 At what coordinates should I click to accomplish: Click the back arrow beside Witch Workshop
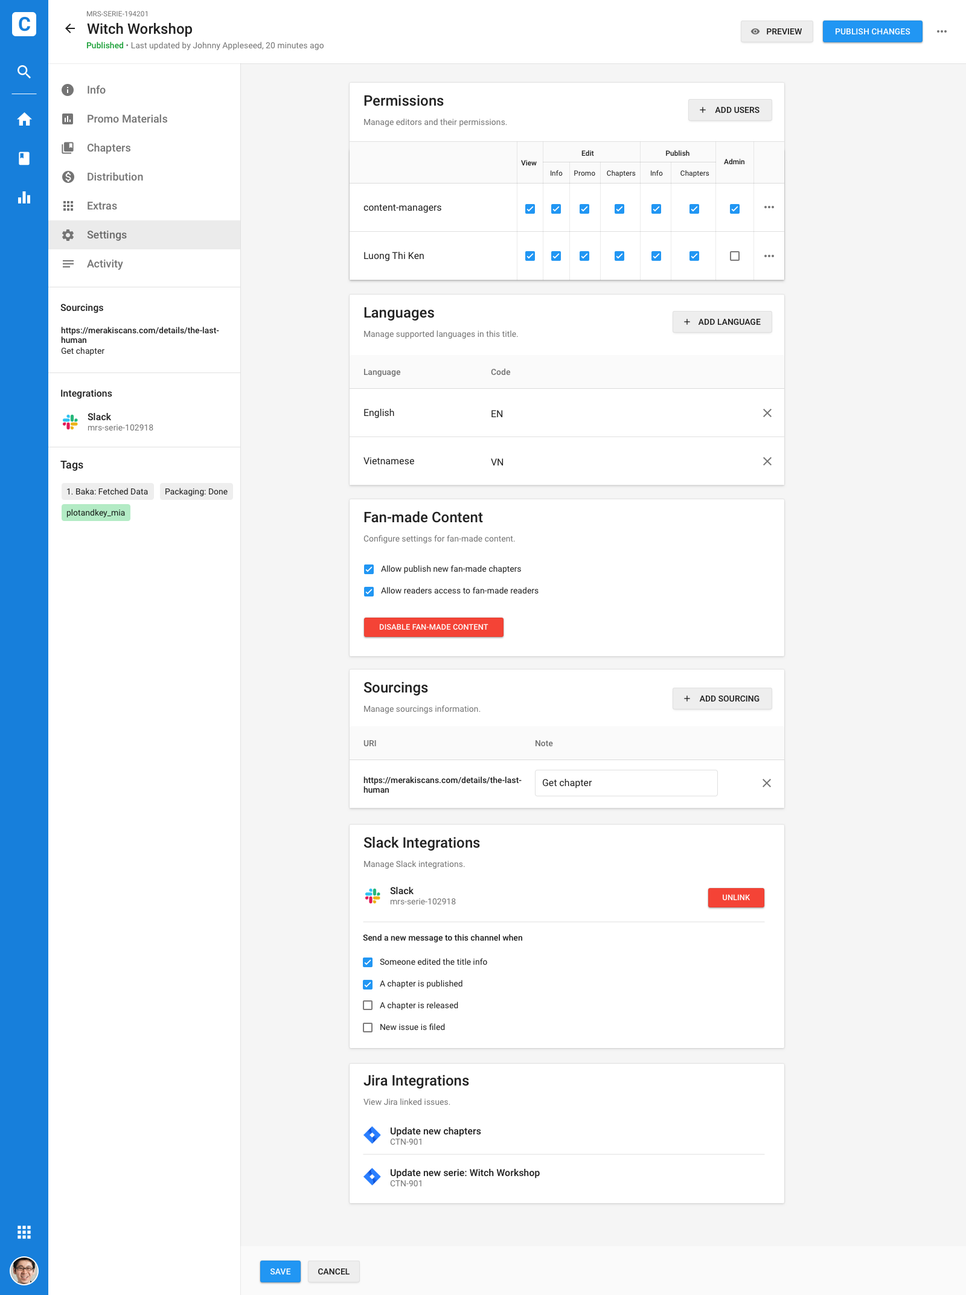pos(70,28)
